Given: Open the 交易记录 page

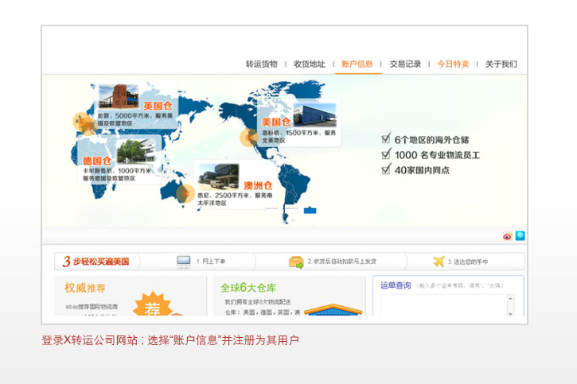Looking at the screenshot, I should 405,64.
